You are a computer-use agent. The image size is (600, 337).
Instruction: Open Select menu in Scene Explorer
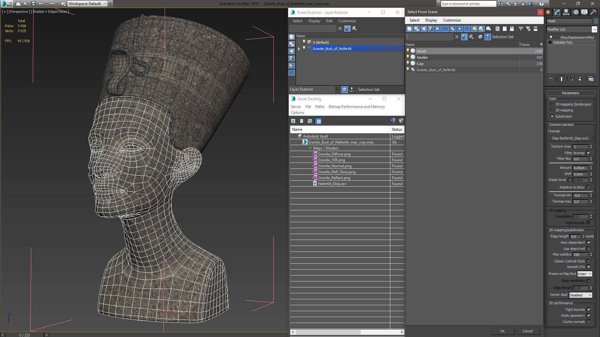(297, 21)
